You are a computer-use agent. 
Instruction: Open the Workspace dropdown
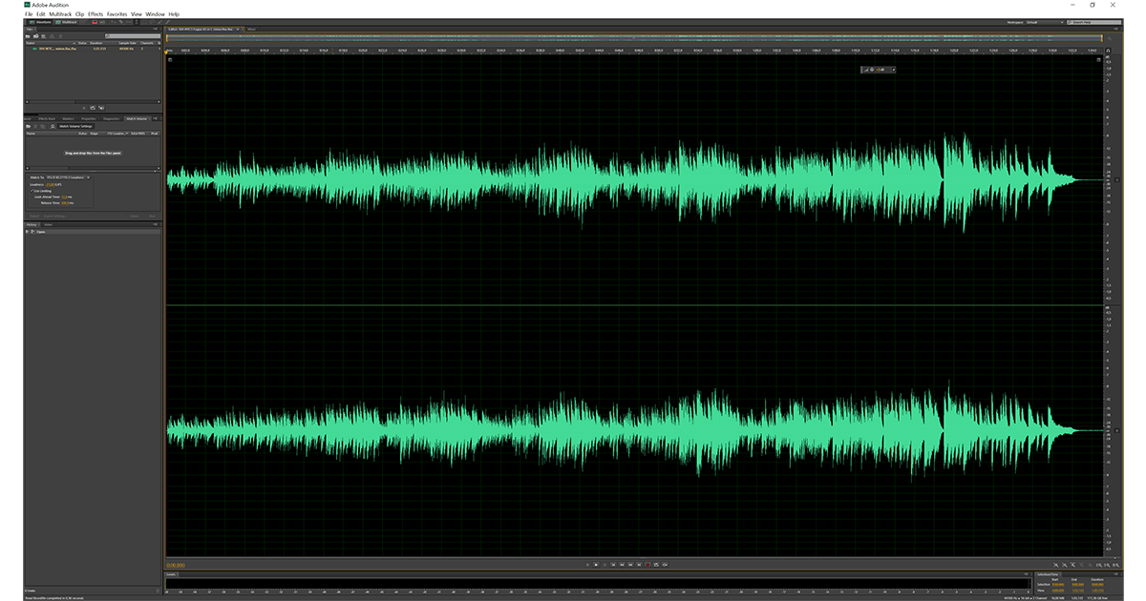click(1045, 22)
